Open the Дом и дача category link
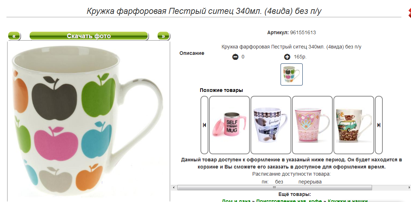The image size is (411, 202). pos(237,201)
